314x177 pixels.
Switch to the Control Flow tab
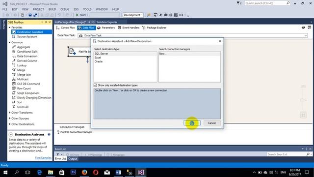pyautogui.click(x=65, y=28)
